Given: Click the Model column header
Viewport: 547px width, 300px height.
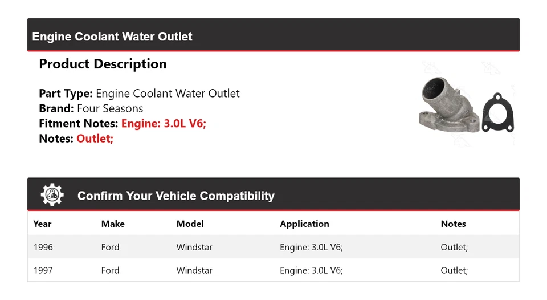Looking at the screenshot, I should (190, 224).
